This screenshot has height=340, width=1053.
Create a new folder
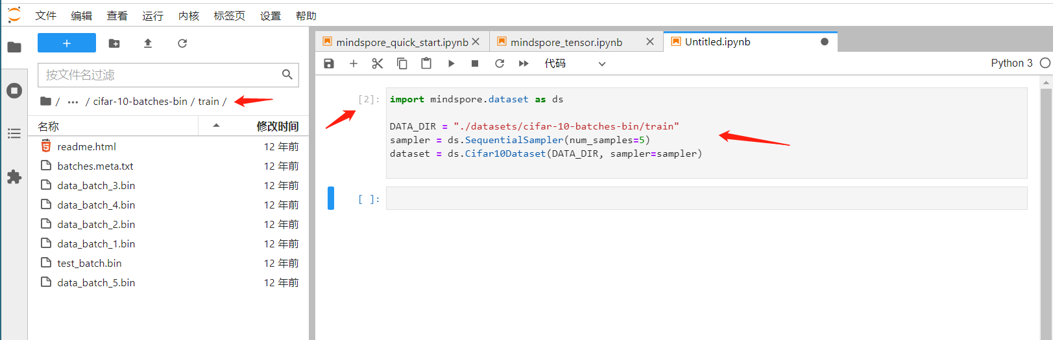tap(114, 43)
